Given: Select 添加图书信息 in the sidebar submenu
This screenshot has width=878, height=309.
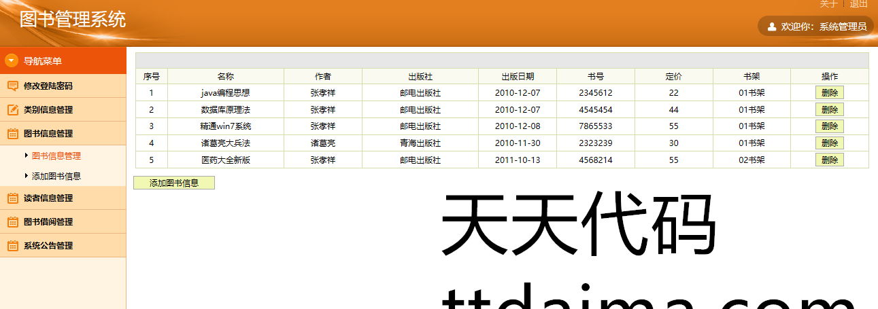Looking at the screenshot, I should click(56, 176).
